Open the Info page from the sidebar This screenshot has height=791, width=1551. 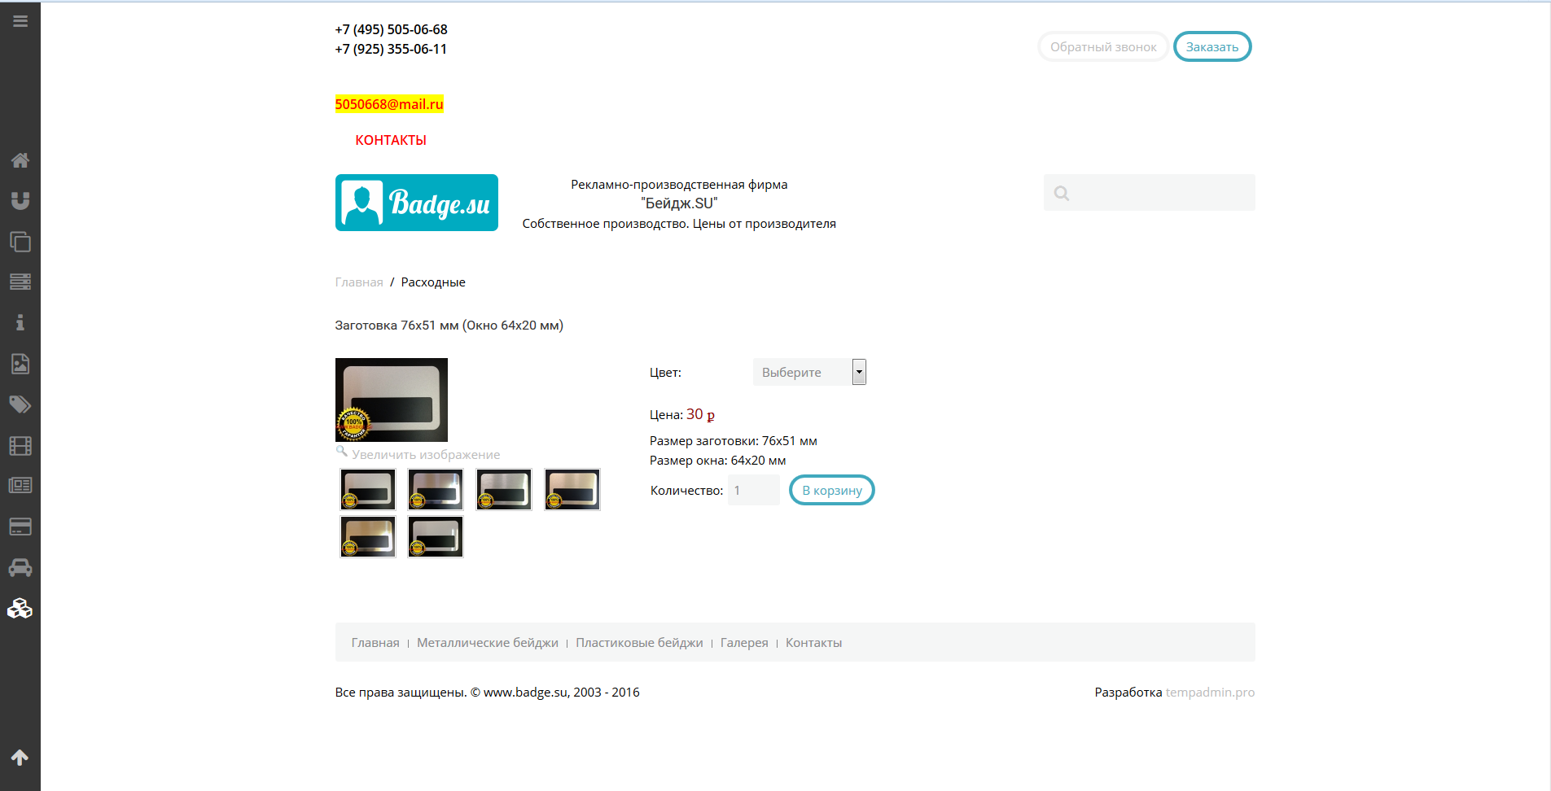coord(20,323)
